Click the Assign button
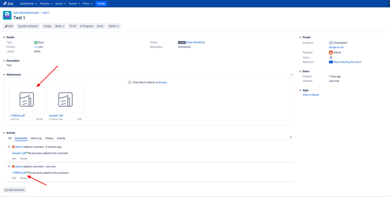The width and height of the screenshot is (390, 197). tap(47, 26)
